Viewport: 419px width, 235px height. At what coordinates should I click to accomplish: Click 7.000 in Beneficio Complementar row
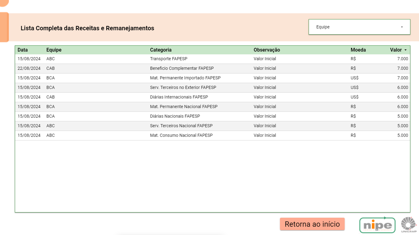click(403, 68)
